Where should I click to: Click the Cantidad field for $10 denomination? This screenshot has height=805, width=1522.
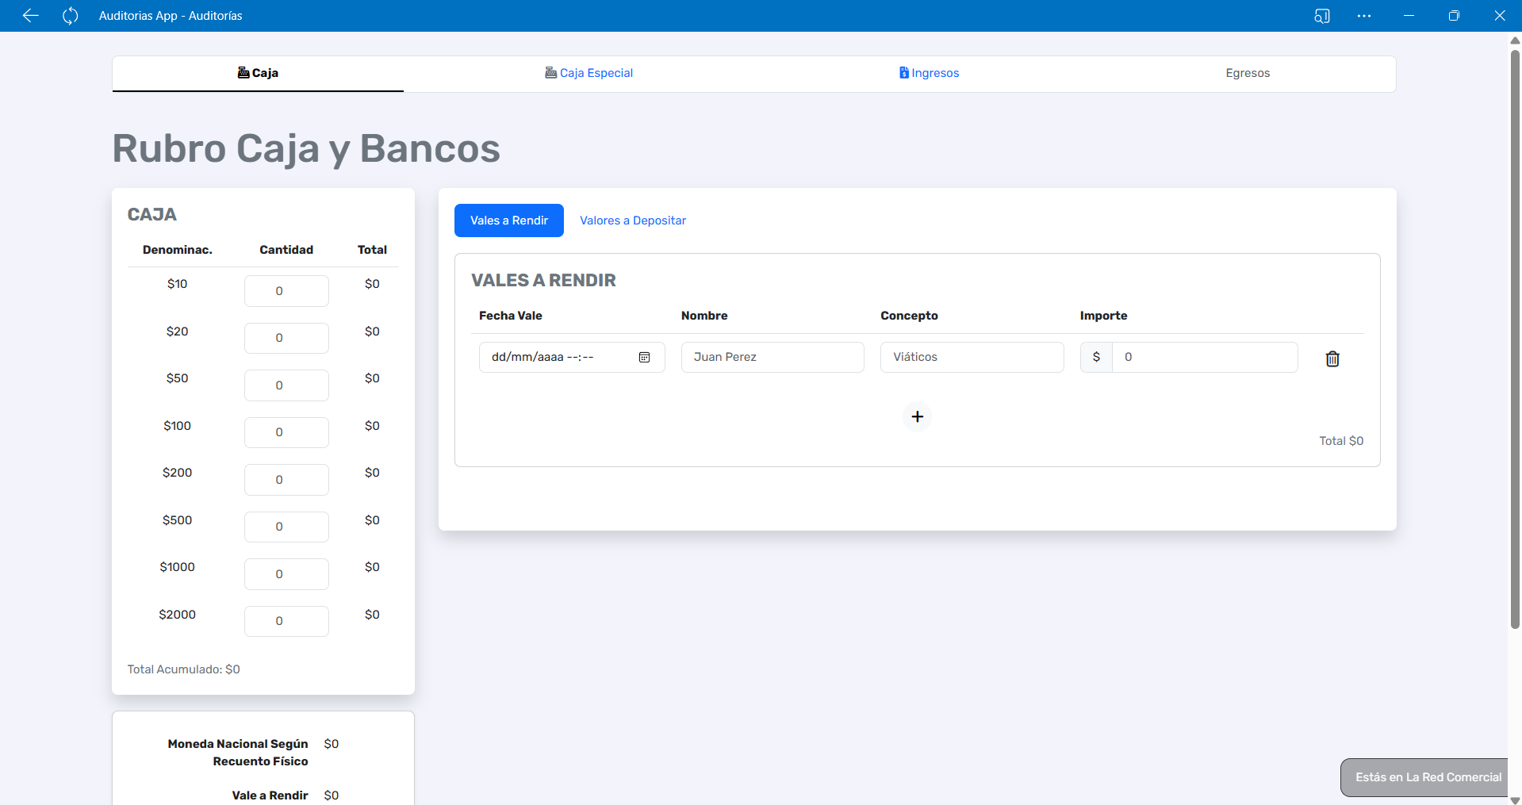coord(286,291)
